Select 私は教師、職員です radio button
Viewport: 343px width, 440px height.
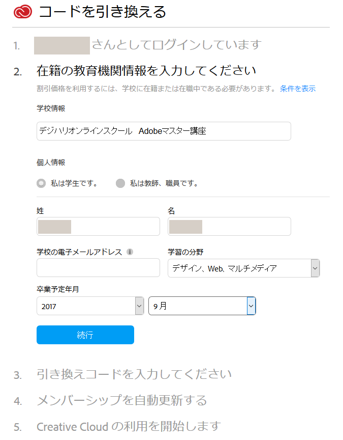(120, 183)
